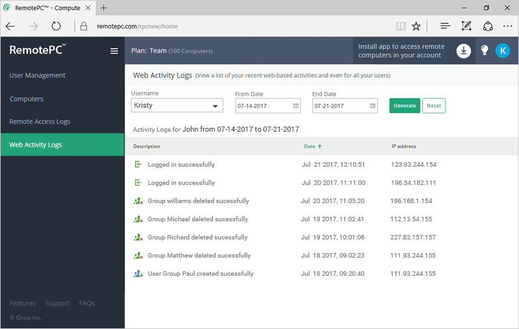The image size is (519, 329).
Task: Click 'Group Michael deleted sucessfully' text
Action: (x=198, y=219)
